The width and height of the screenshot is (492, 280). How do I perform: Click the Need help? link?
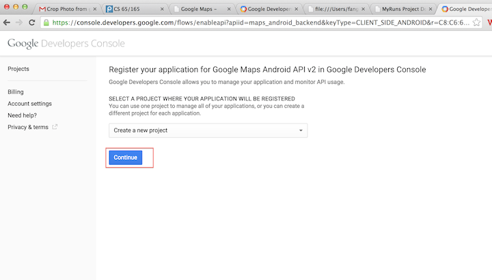[x=22, y=115]
